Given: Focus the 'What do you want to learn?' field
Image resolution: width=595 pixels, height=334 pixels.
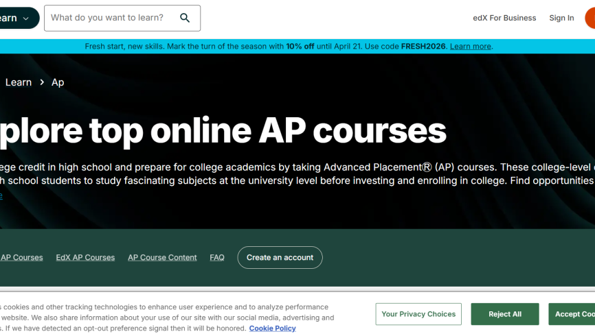Looking at the screenshot, I should [x=110, y=18].
